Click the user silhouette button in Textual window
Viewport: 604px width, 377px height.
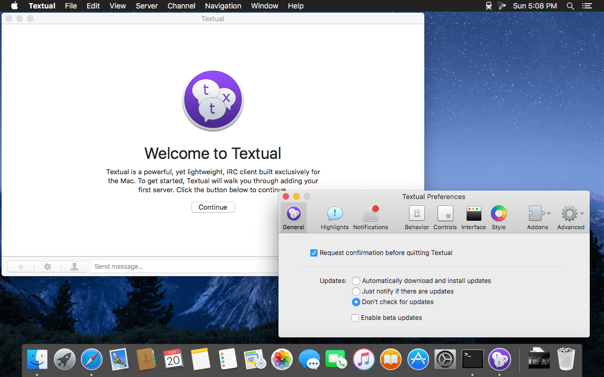click(x=75, y=267)
